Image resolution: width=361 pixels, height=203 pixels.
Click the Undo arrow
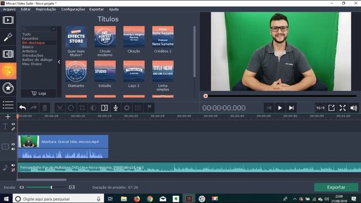pos(23,108)
